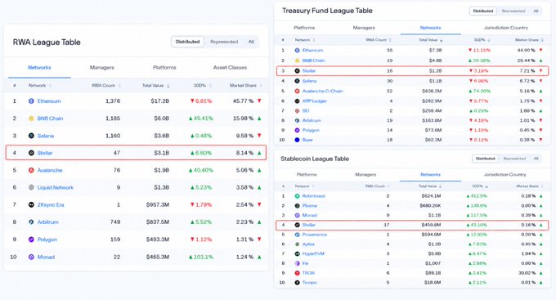The width and height of the screenshot is (556, 300).
Task: Open Avalanche C-Chain link in Treasury table
Action: tap(322, 91)
